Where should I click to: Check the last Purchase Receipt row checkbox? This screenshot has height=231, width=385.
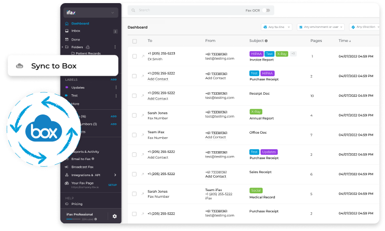point(135,214)
